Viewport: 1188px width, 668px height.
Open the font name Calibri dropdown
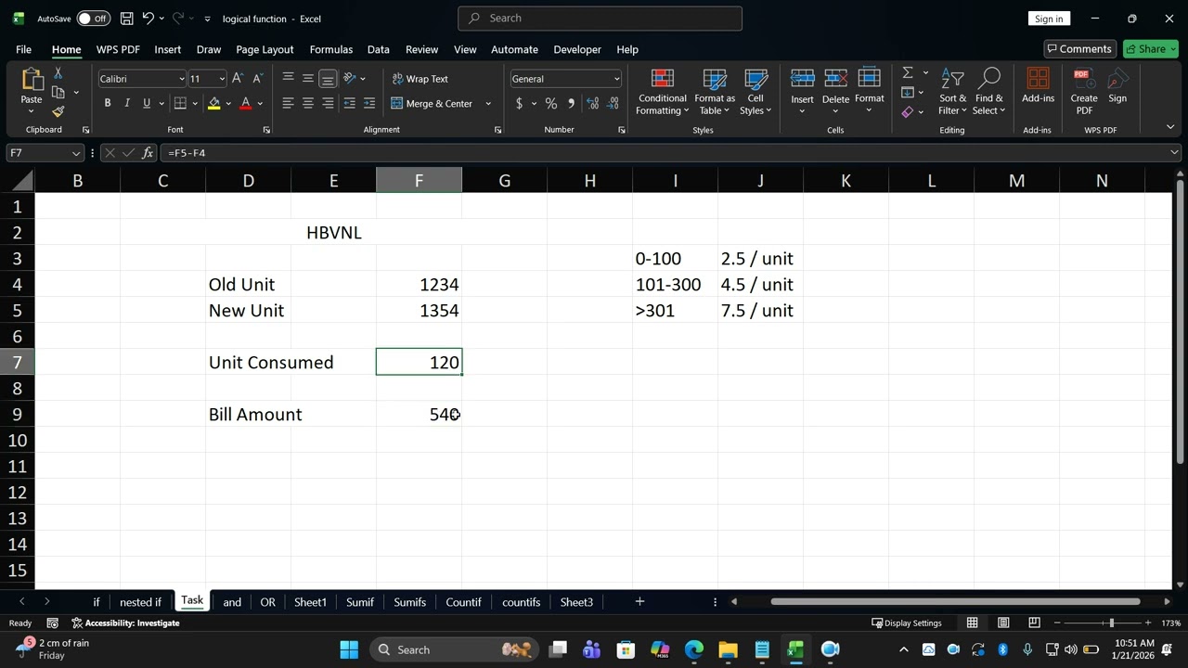click(182, 79)
